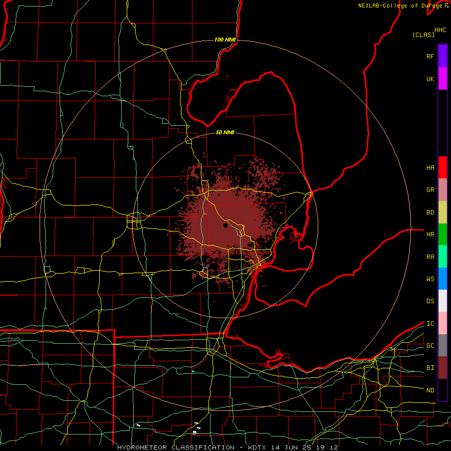Click the RA light-green legend swatch
The width and height of the screenshot is (451, 451).
pyautogui.click(x=442, y=257)
